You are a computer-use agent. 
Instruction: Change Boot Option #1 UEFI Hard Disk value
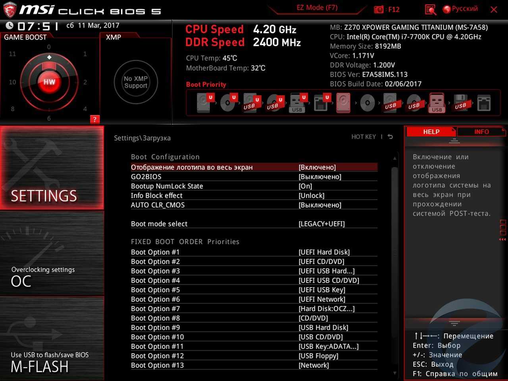(x=324, y=252)
